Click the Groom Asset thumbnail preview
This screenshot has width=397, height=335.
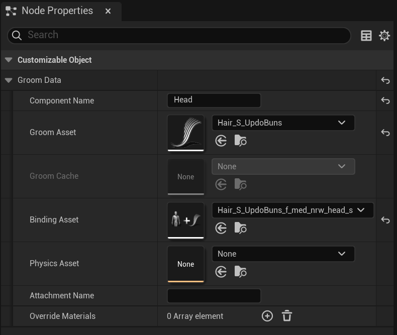click(186, 133)
